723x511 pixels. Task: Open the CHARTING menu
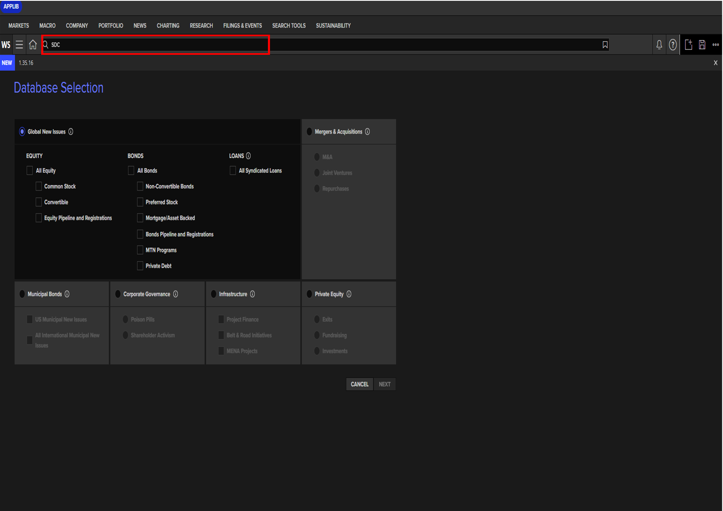[168, 26]
